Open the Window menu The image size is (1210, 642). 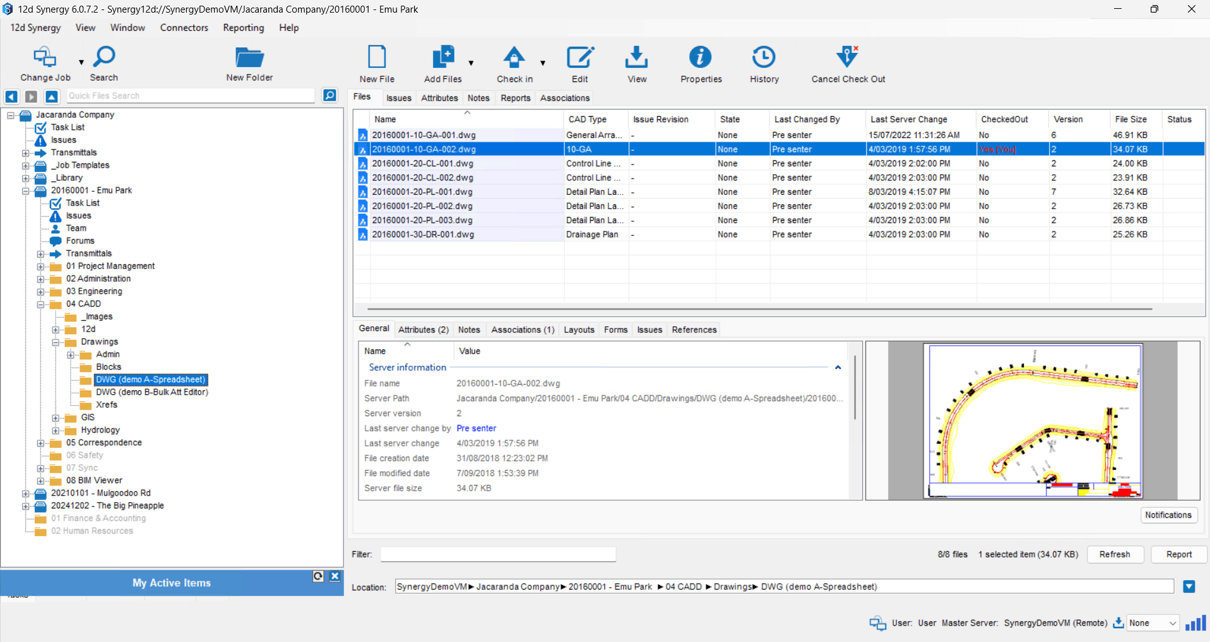[128, 28]
